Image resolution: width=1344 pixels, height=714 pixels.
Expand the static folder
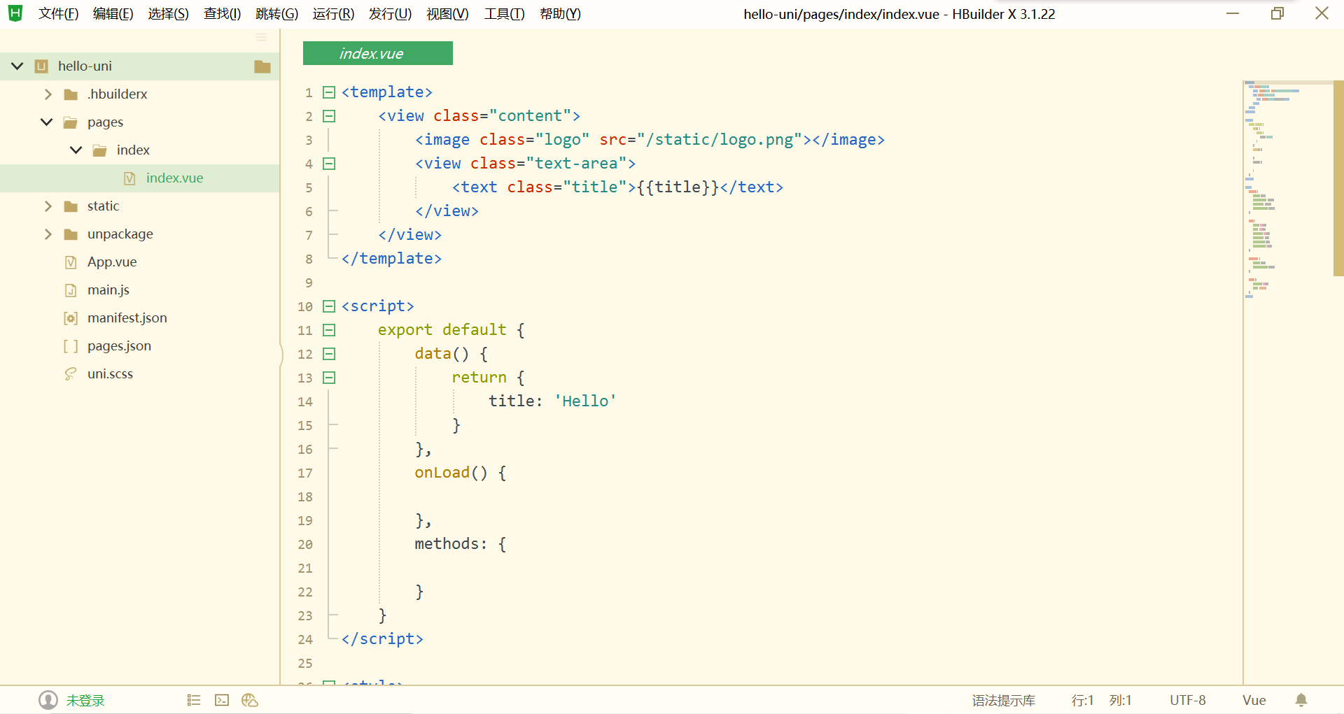pos(48,206)
